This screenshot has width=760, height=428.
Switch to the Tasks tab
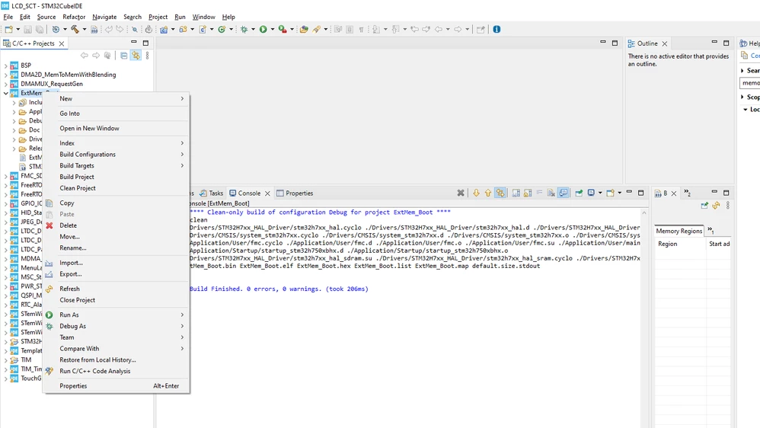[212, 193]
